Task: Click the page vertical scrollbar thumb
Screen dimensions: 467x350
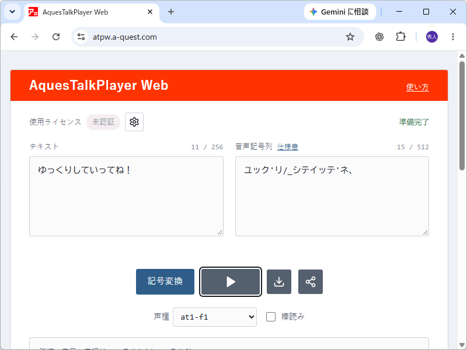Action: [x=462, y=116]
